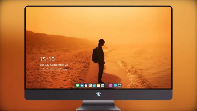Click the hiker's backpack on the wallpaper
Viewport: 197px width, 111px height.
tap(95, 55)
